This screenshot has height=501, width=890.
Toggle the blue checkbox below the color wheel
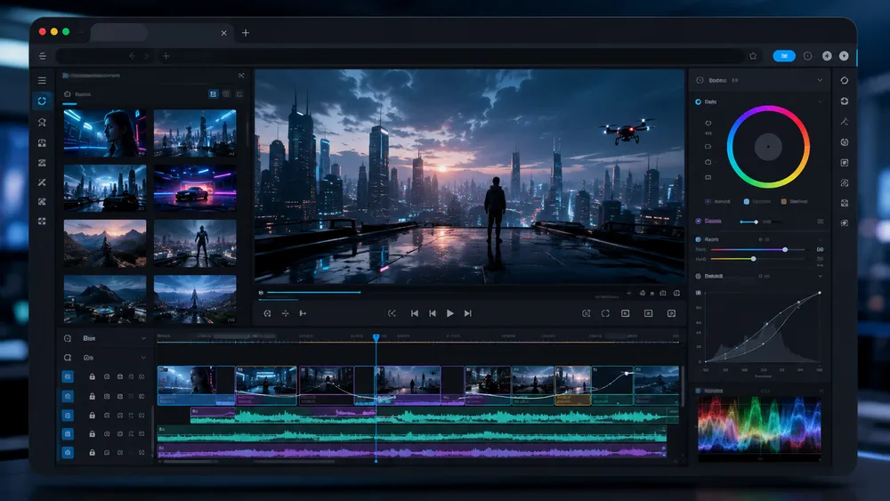point(747,201)
